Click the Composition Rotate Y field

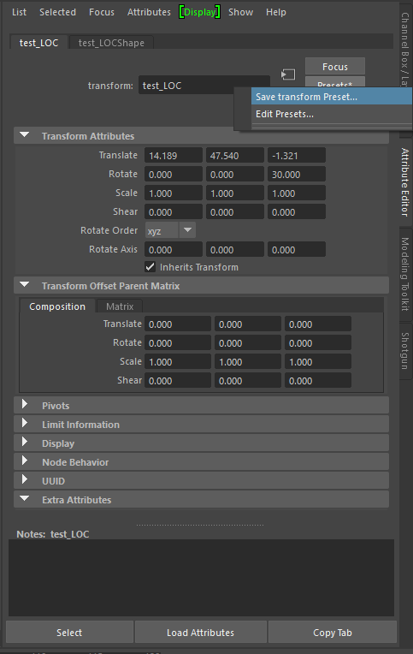(248, 342)
